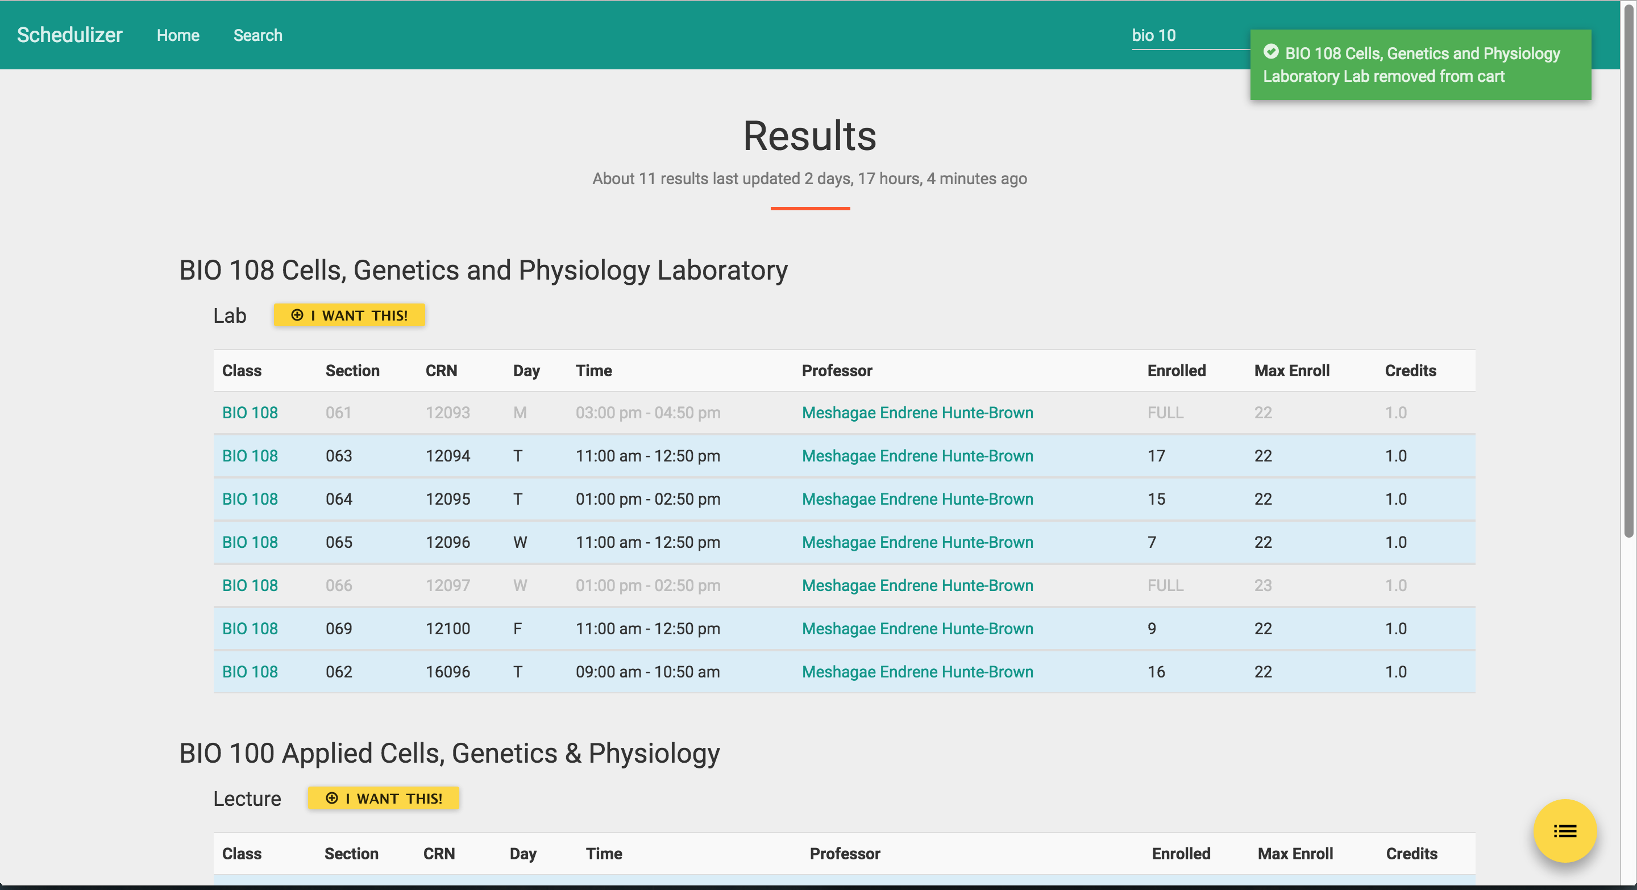Viewport: 1637px width, 890px height.
Task: Click 'I Want This!' for BIO 100 Lecture
Action: click(383, 798)
